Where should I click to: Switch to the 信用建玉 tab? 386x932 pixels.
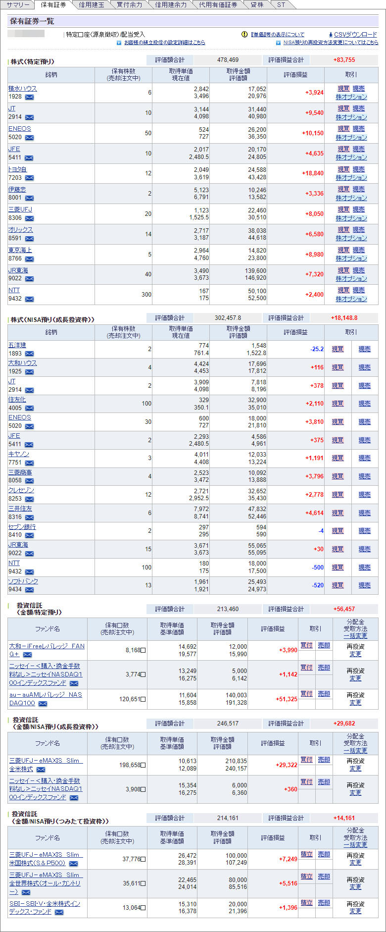pos(92,5)
